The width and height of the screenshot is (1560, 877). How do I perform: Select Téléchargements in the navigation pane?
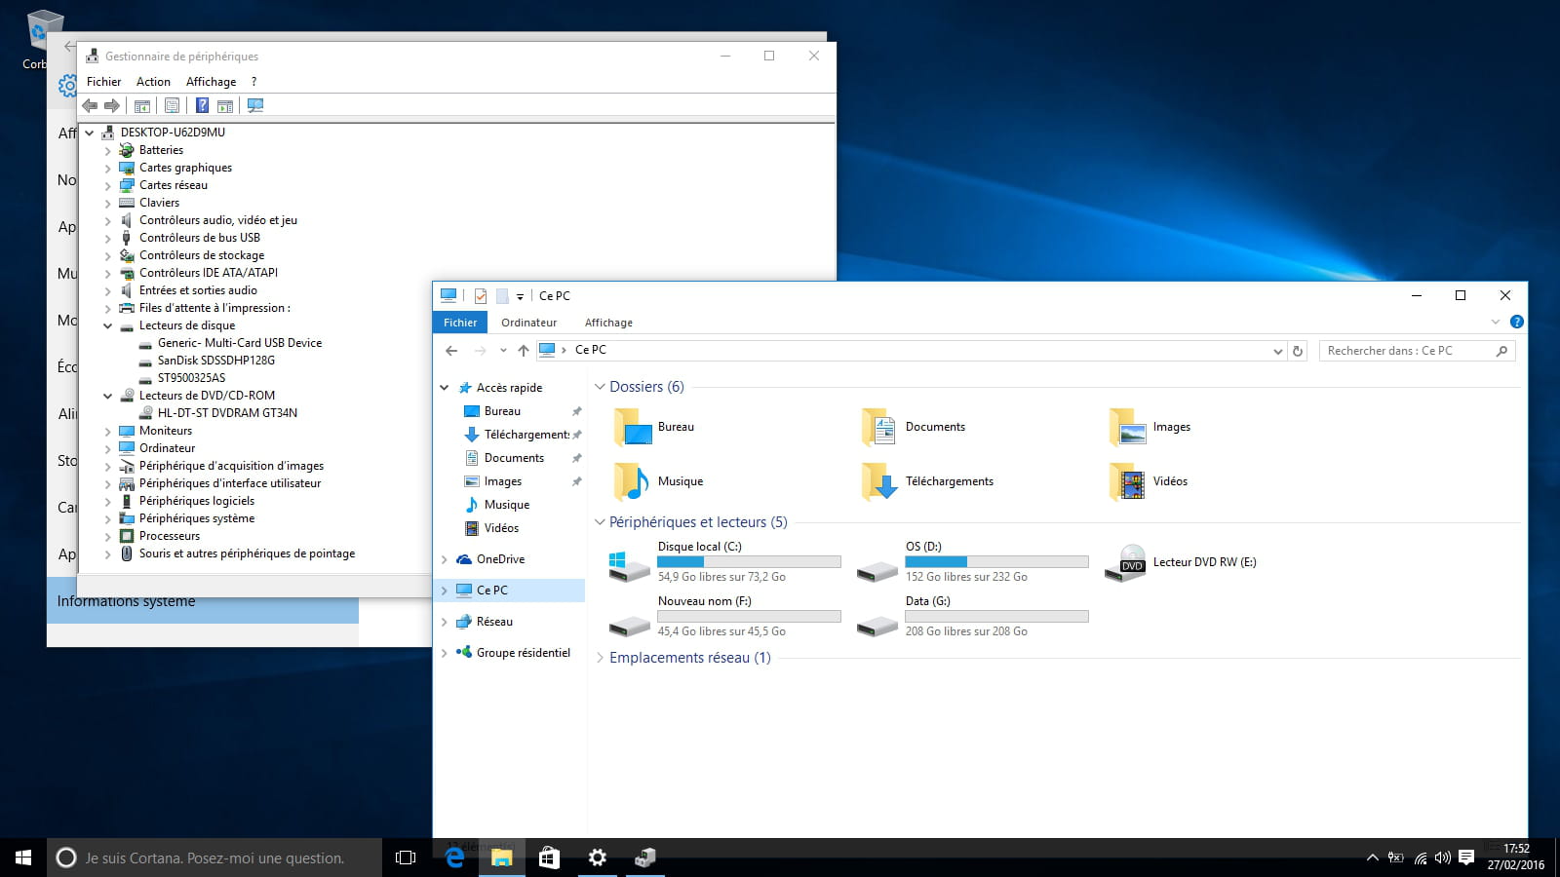point(526,435)
